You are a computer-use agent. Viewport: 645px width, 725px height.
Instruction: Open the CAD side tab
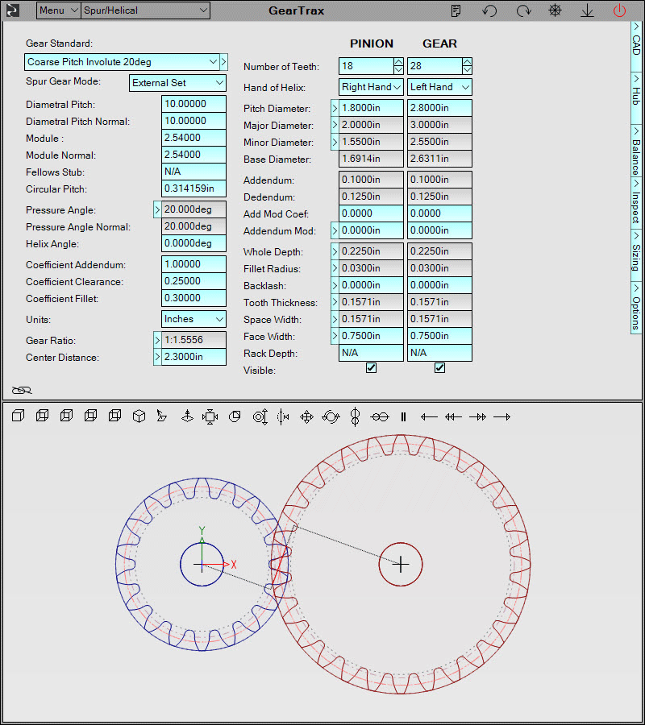click(637, 46)
